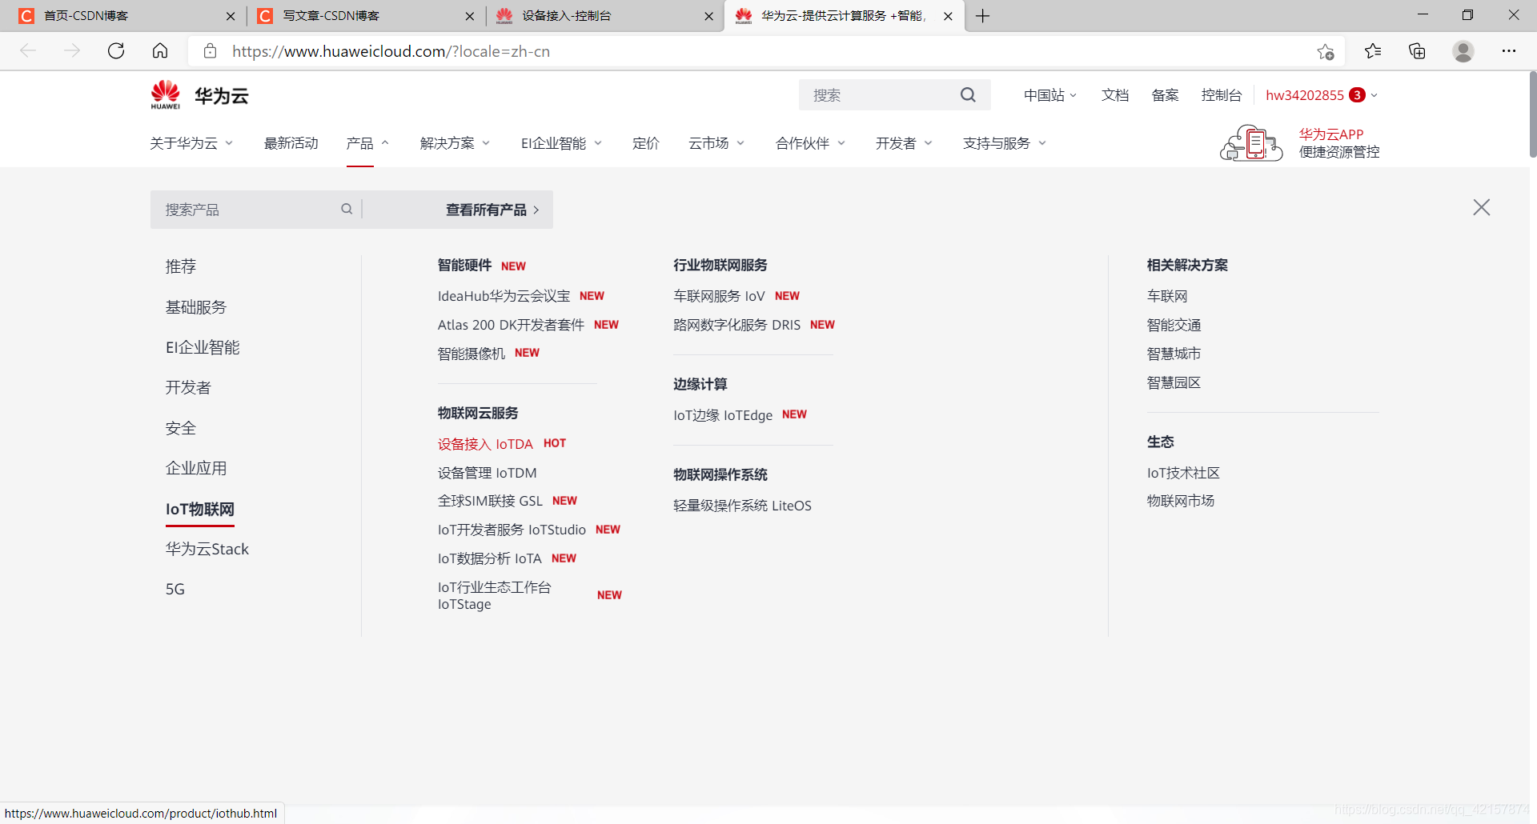Open 中国站 region dropdown
The image size is (1537, 824).
click(x=1050, y=95)
